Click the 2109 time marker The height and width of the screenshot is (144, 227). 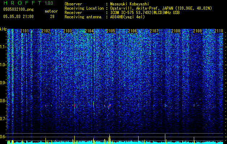pos(197,31)
